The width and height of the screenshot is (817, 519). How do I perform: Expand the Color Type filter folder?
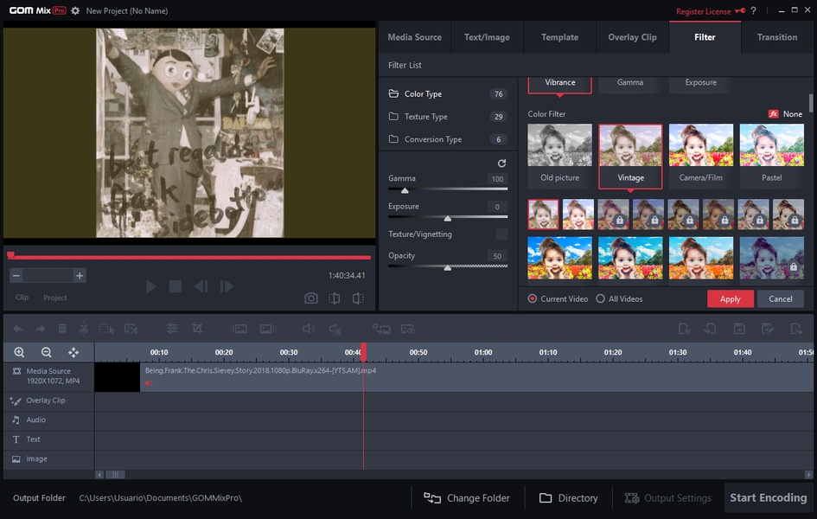423,94
